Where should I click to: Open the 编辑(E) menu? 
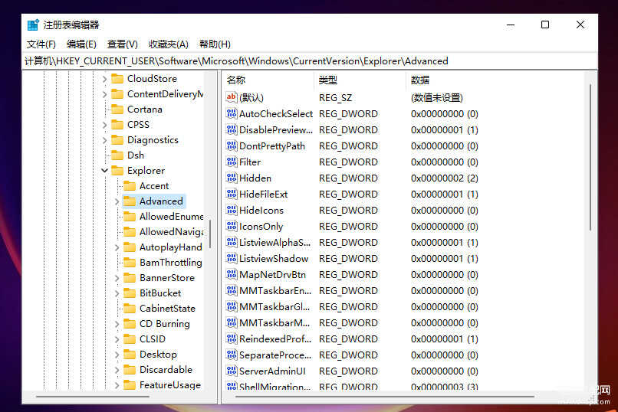pyautogui.click(x=81, y=44)
